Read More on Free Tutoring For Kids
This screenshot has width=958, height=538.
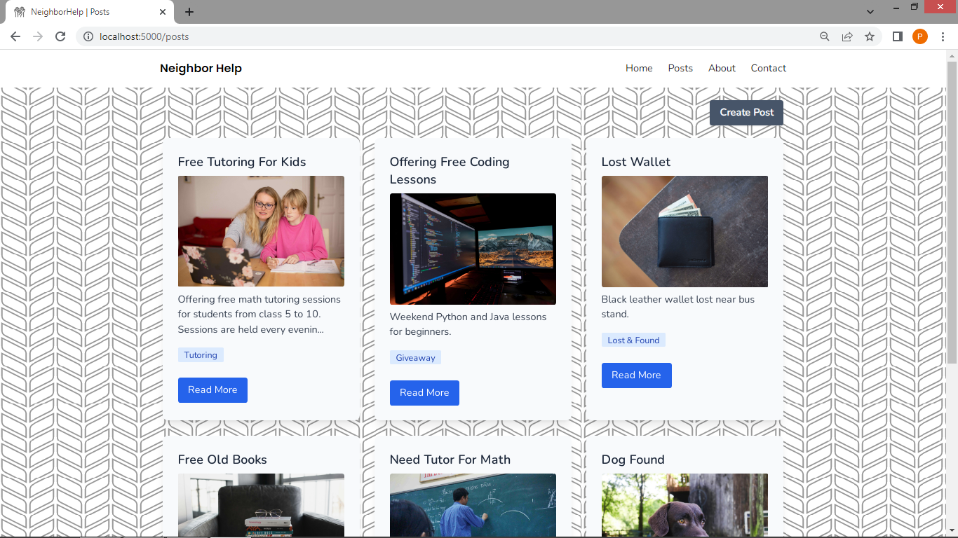point(212,389)
